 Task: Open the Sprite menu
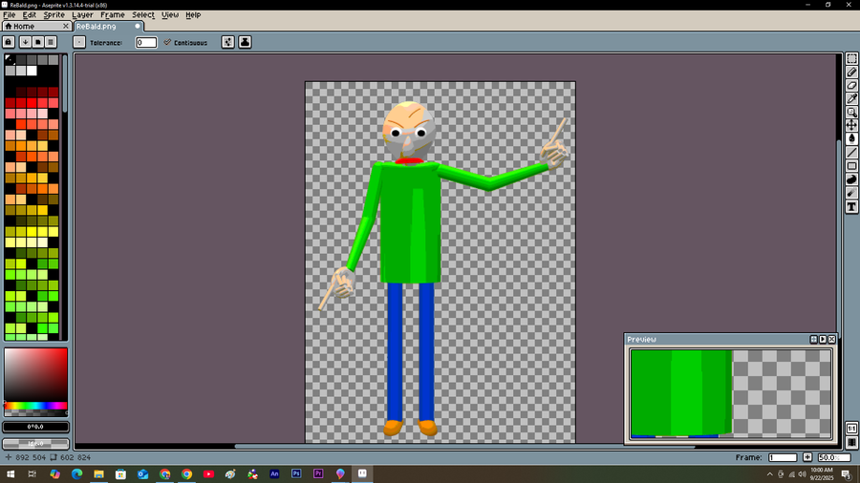pos(54,14)
